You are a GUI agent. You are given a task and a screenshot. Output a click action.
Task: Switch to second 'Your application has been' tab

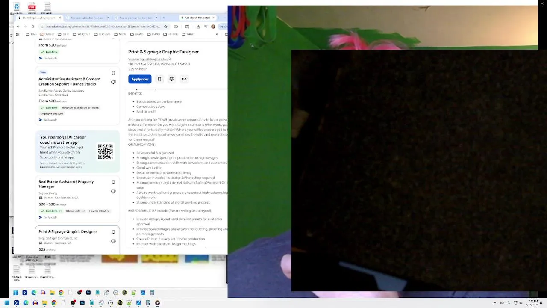coord(87,18)
